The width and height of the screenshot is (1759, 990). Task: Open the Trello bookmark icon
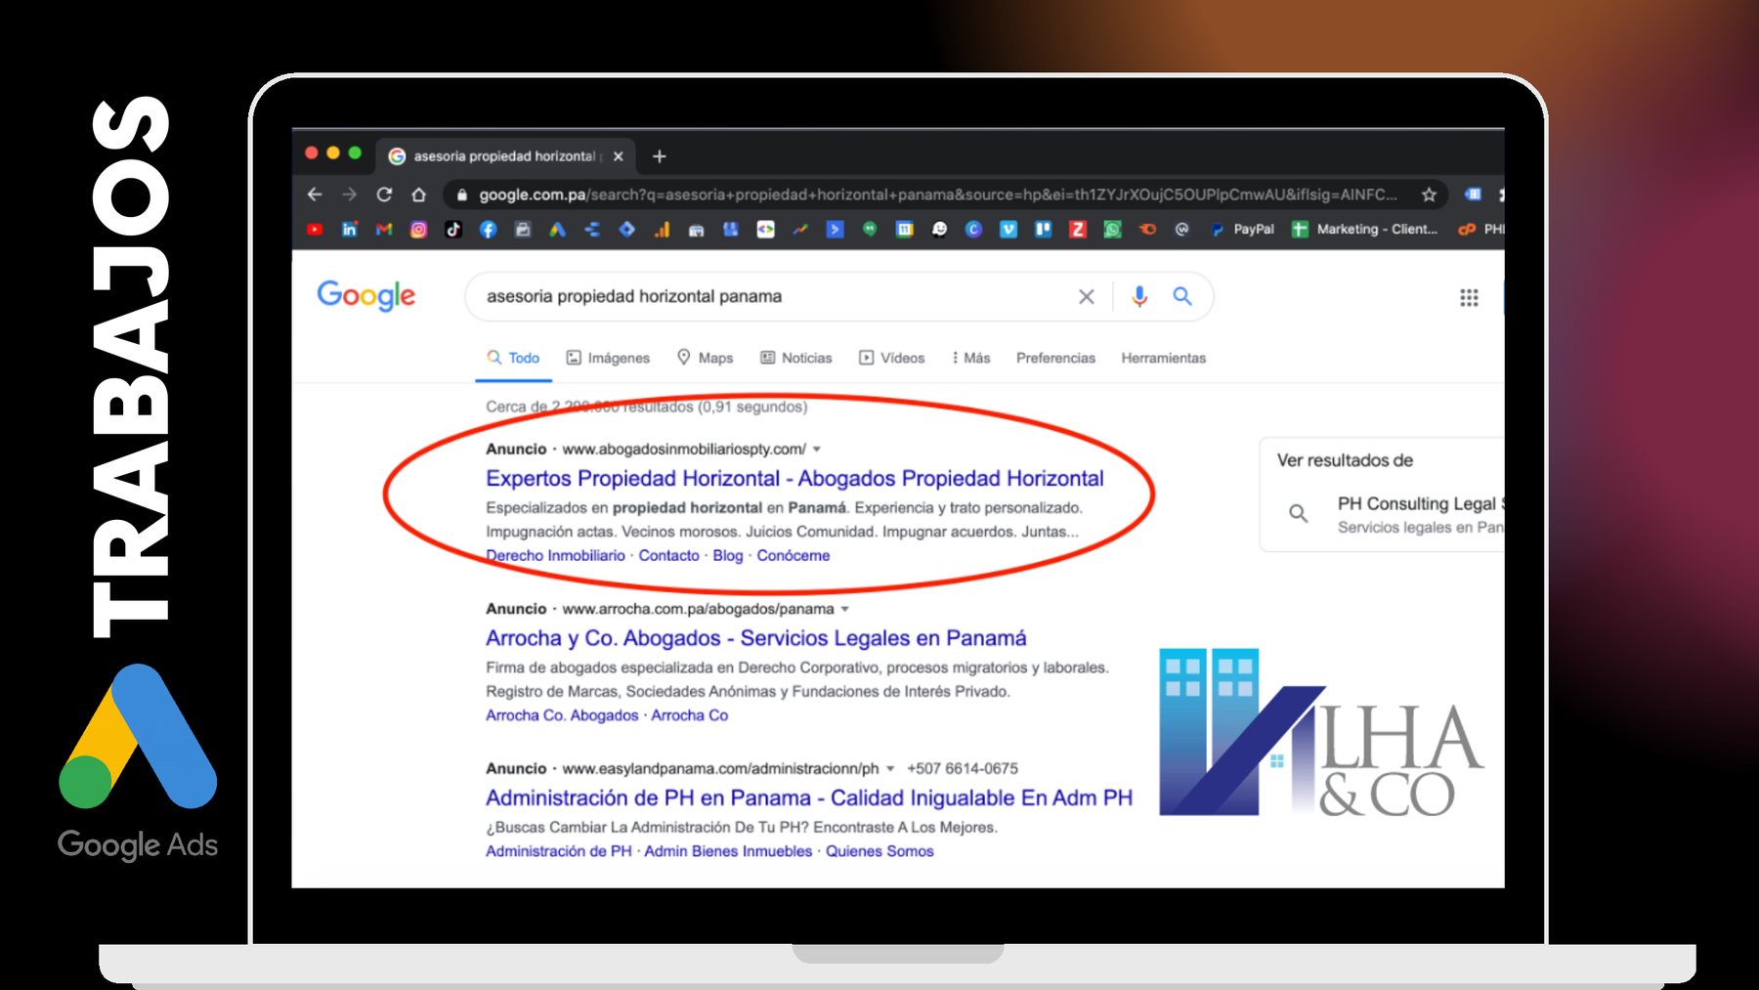[1044, 230]
